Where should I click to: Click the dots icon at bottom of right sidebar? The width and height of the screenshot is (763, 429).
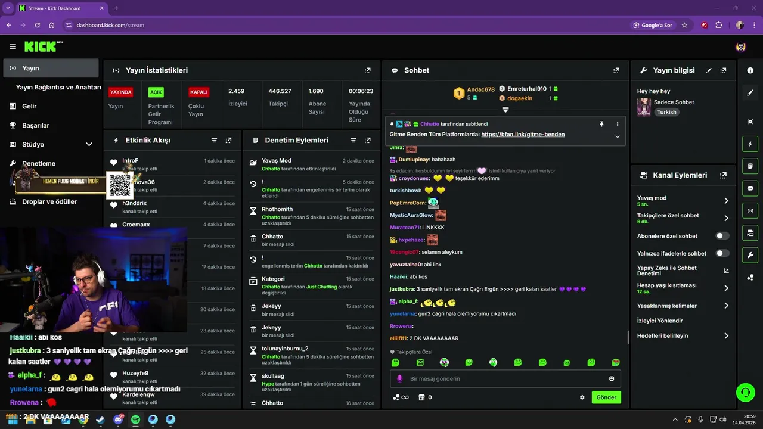(750, 278)
